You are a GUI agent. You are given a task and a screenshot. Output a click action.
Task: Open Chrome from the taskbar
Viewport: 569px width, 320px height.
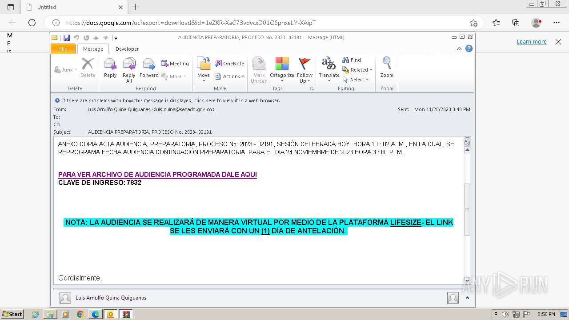pyautogui.click(x=80, y=314)
